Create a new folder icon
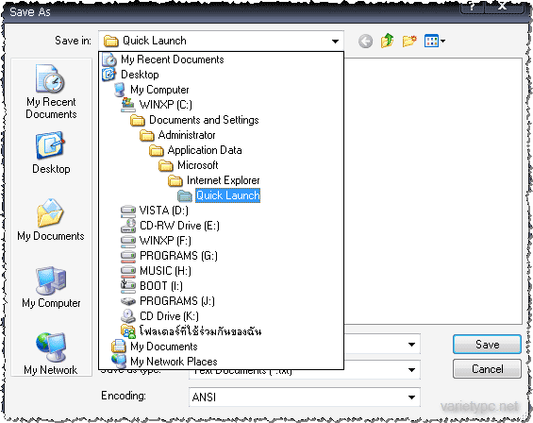Screen dimensions: 533x423 409,41
